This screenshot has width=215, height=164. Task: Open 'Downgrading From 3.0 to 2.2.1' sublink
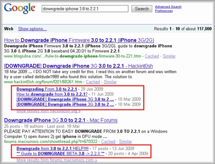(47, 89)
